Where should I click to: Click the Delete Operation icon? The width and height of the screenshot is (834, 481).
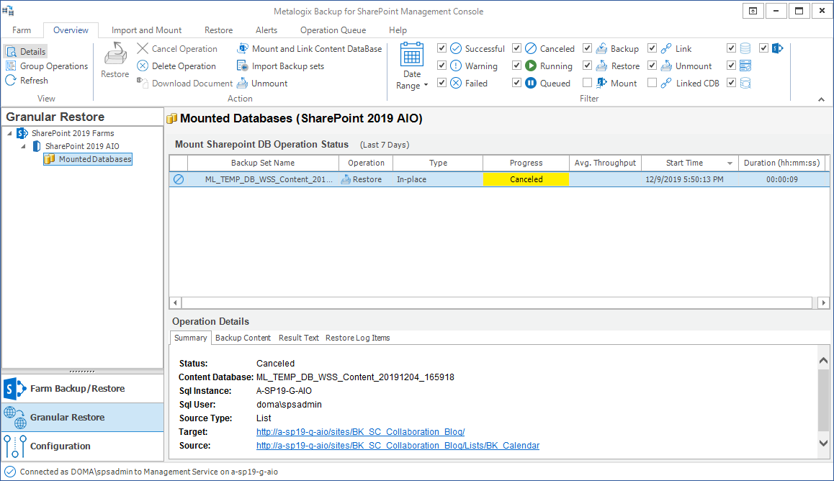point(143,66)
